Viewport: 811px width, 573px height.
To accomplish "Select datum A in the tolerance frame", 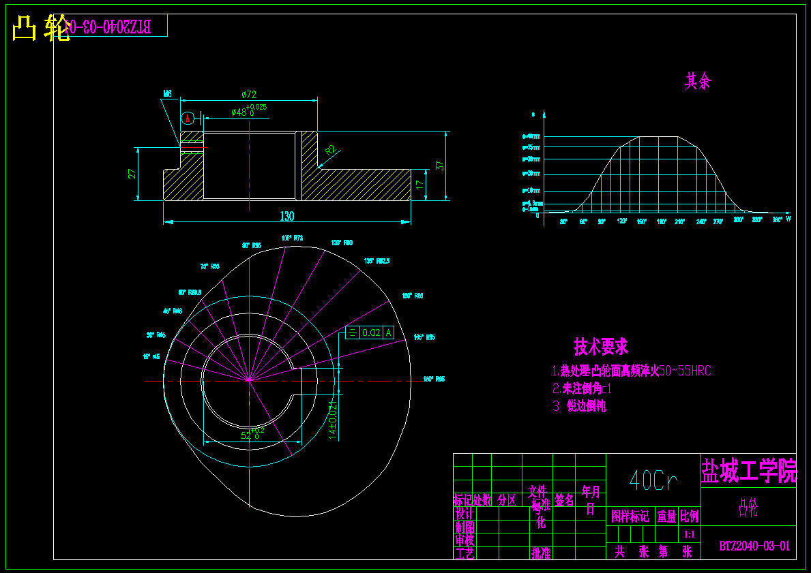I will [x=388, y=332].
